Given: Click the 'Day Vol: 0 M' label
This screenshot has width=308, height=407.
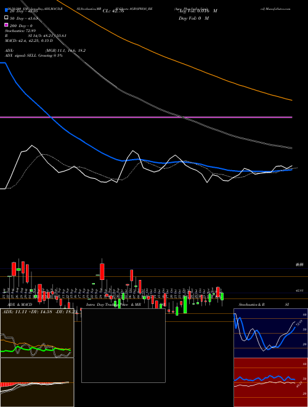Looking at the screenshot, I should click(193, 18).
